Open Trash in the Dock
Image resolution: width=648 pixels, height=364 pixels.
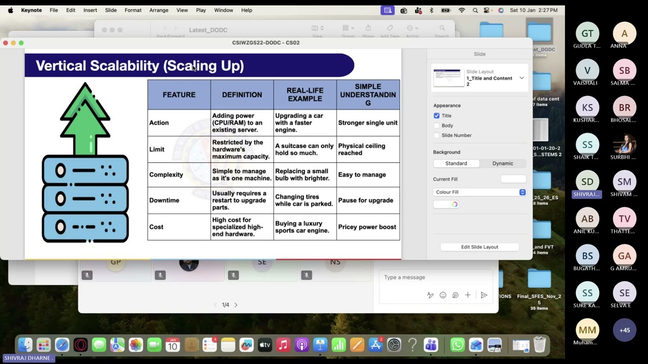point(539,345)
